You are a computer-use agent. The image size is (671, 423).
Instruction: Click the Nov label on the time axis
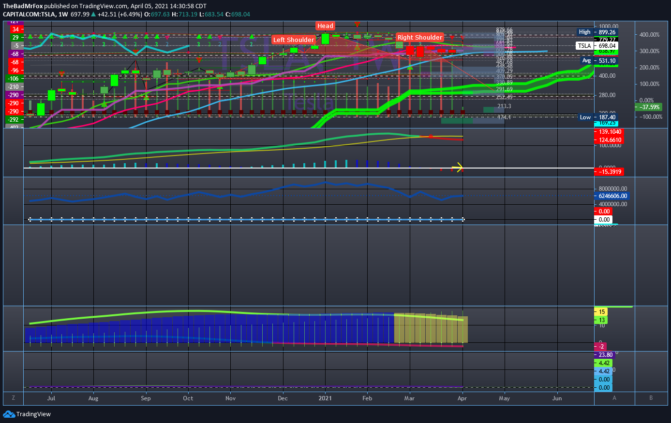click(x=231, y=398)
